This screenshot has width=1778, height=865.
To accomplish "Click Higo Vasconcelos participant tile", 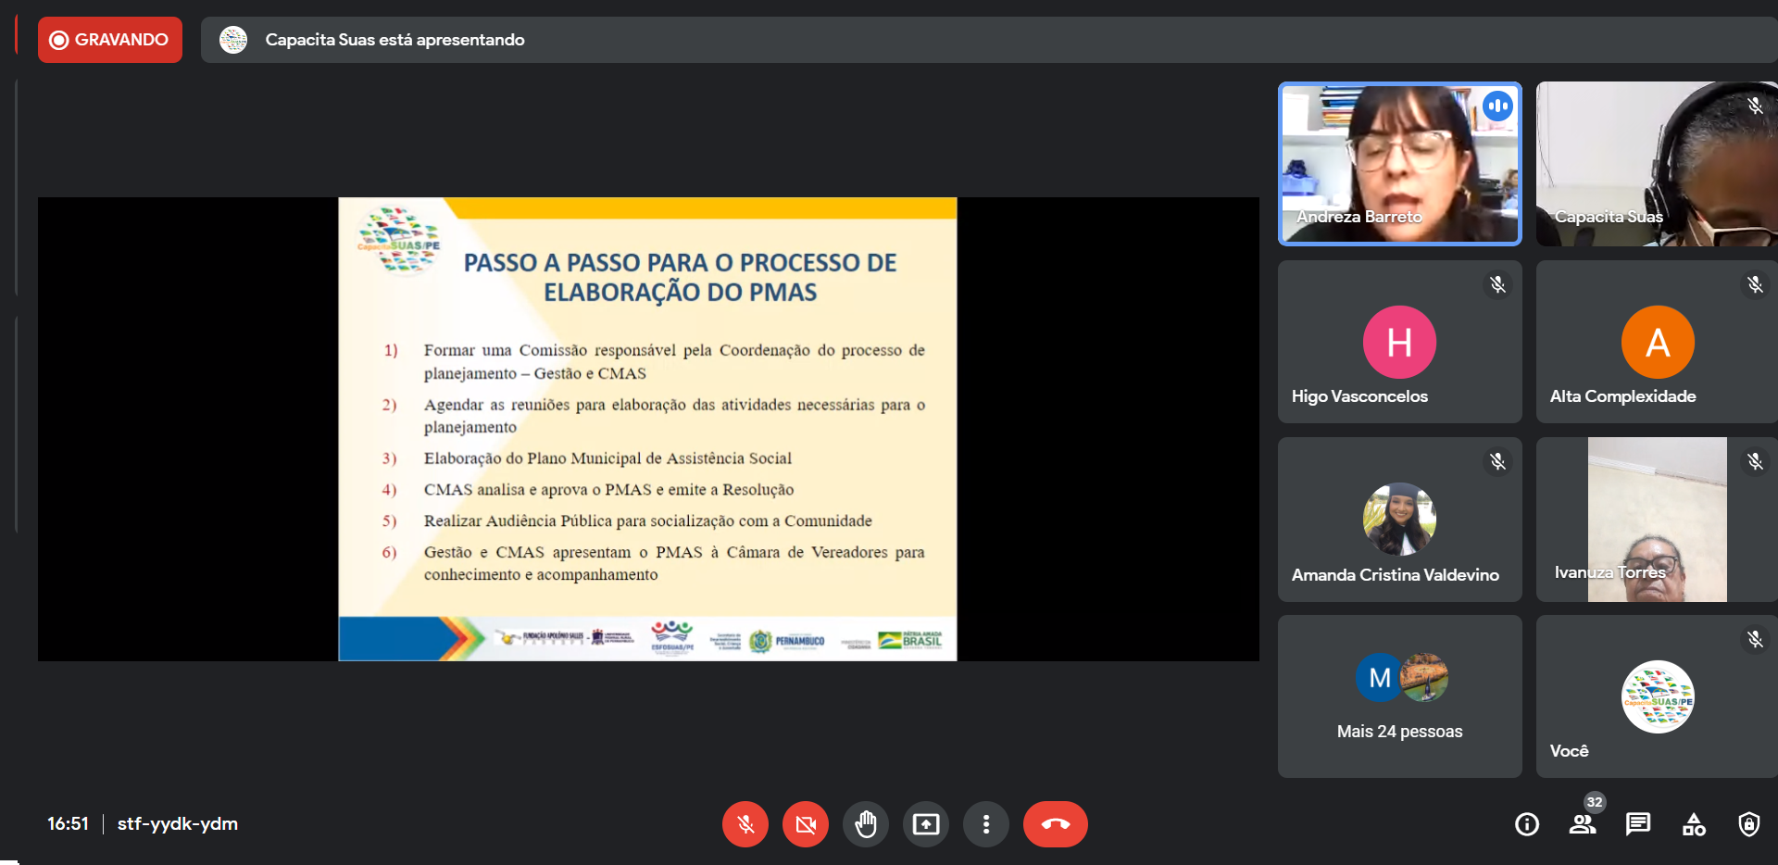I will click(x=1399, y=342).
